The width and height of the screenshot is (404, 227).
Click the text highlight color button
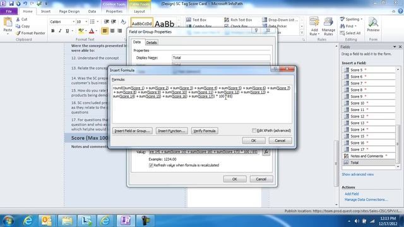[81, 31]
